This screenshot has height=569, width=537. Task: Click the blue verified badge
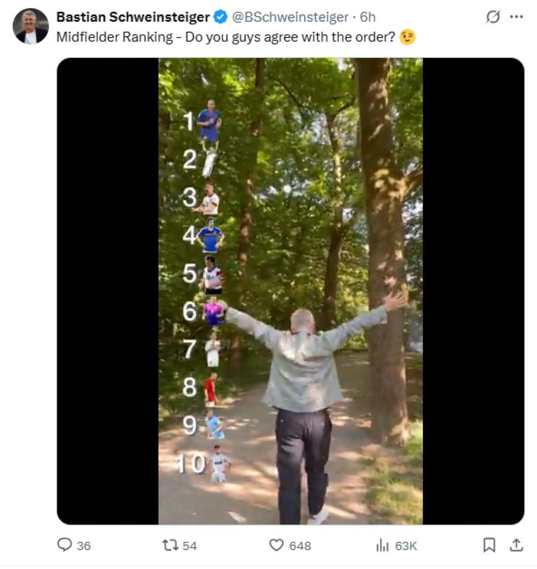tap(221, 18)
